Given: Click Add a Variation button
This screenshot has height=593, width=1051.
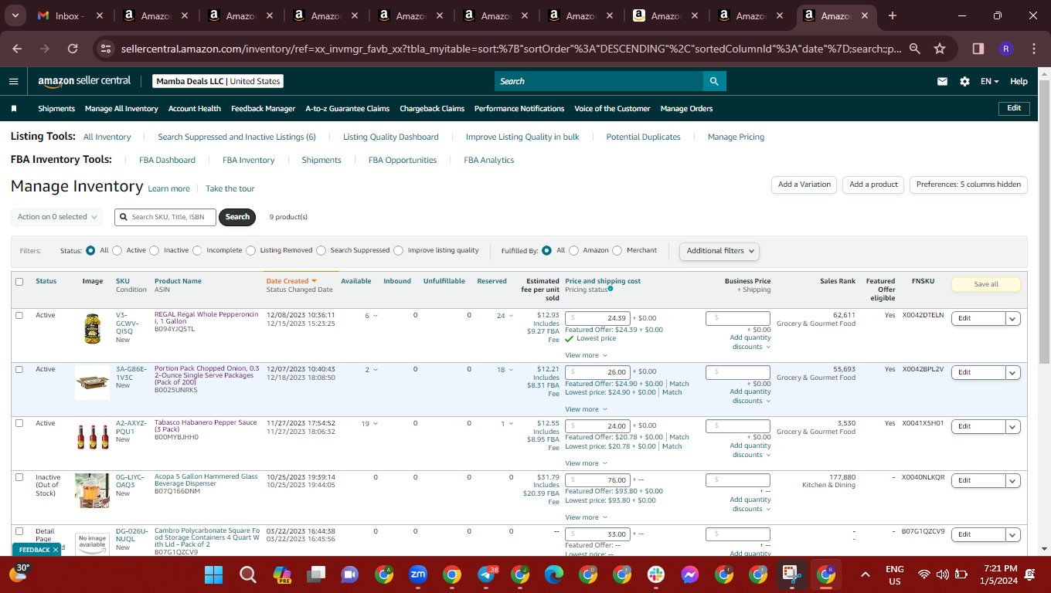Looking at the screenshot, I should point(804,185).
